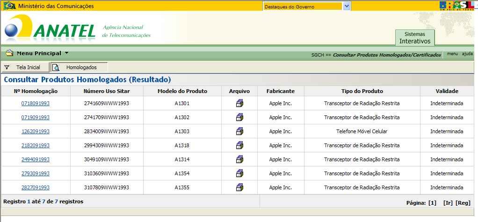Open homologação link 2494091993

(36, 159)
